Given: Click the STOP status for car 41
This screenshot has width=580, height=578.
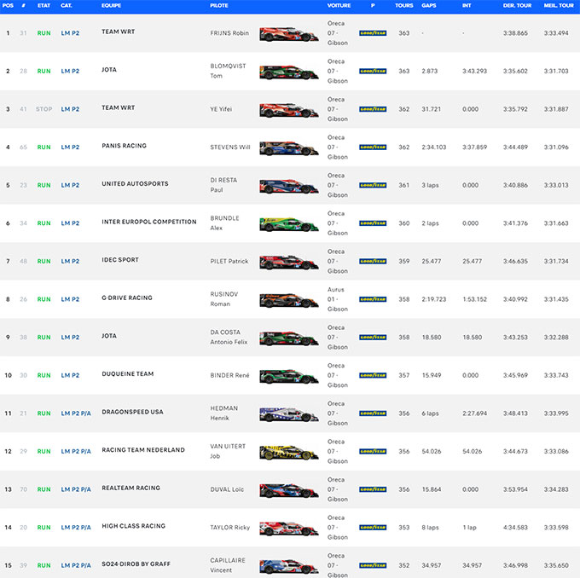Looking at the screenshot, I should 43,109.
